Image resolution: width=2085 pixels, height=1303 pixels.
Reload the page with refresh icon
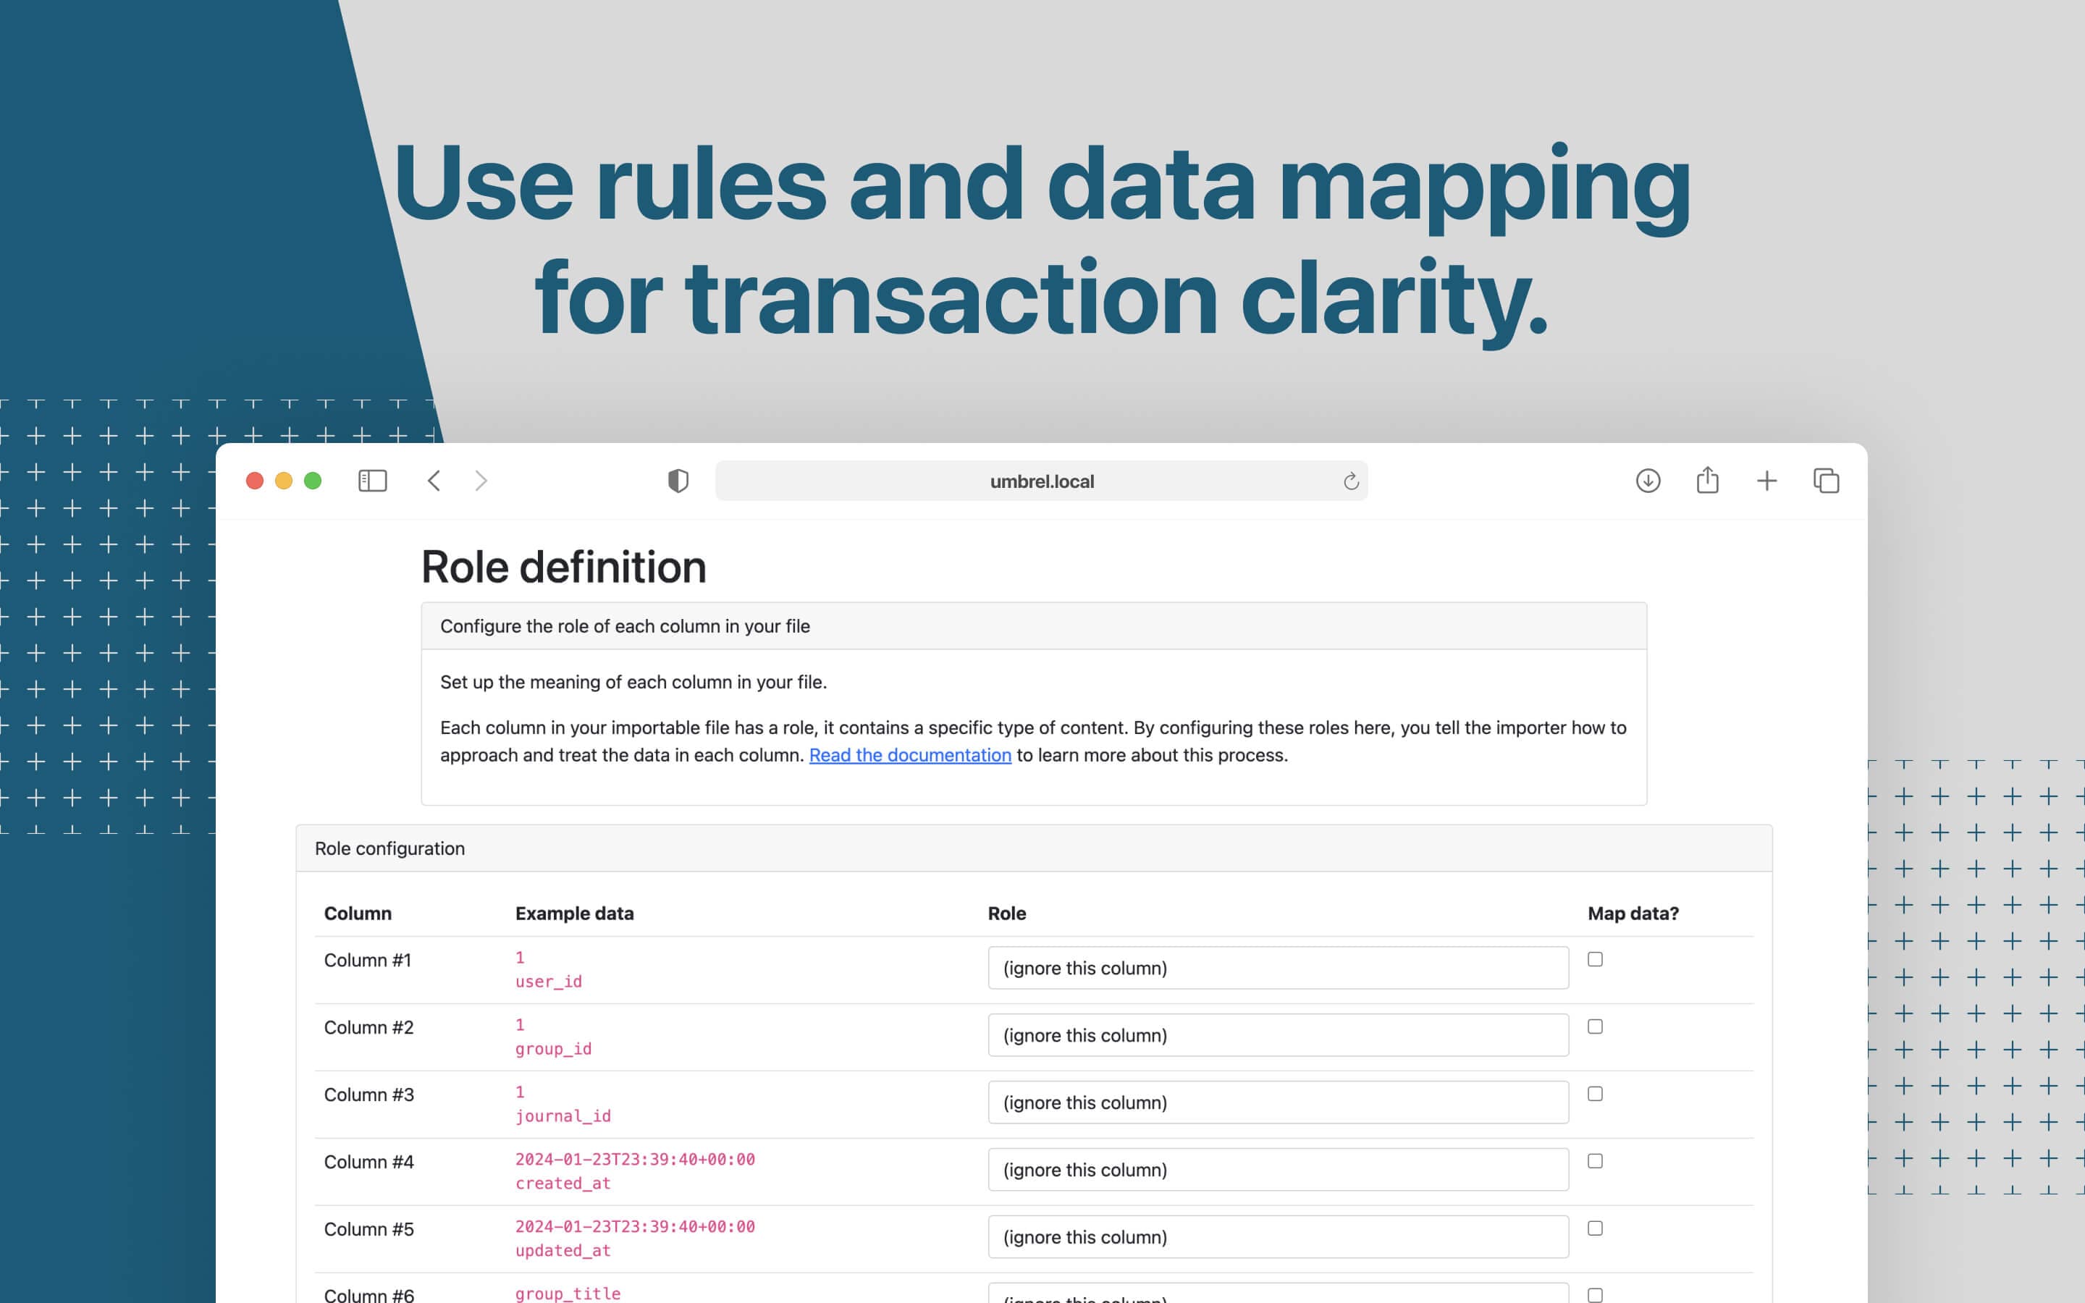1350,481
